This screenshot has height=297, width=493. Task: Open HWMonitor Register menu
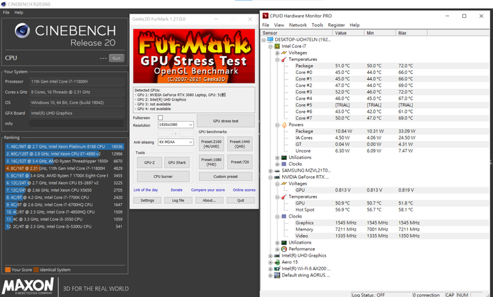click(336, 25)
